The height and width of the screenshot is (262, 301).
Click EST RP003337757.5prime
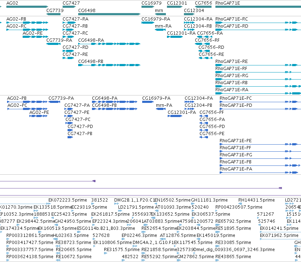[30, 250]
